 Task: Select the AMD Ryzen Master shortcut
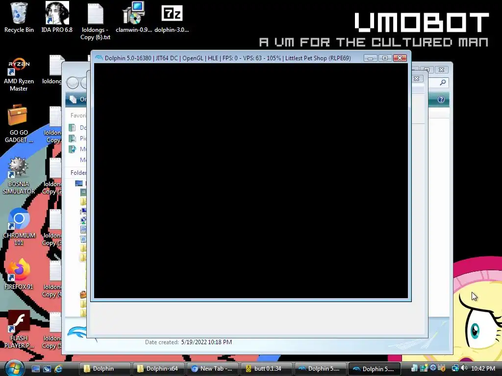click(x=19, y=74)
